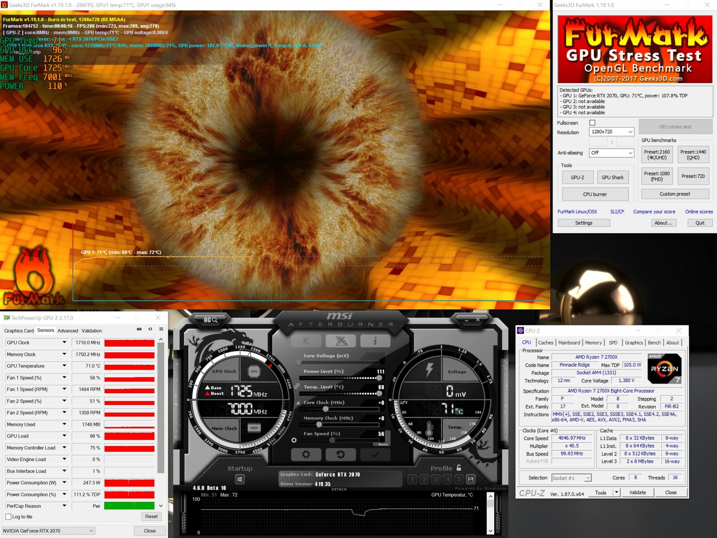This screenshot has width=717, height=538.
Task: Open FurMark Resolution 1280x720 dropdown
Action: [x=611, y=132]
